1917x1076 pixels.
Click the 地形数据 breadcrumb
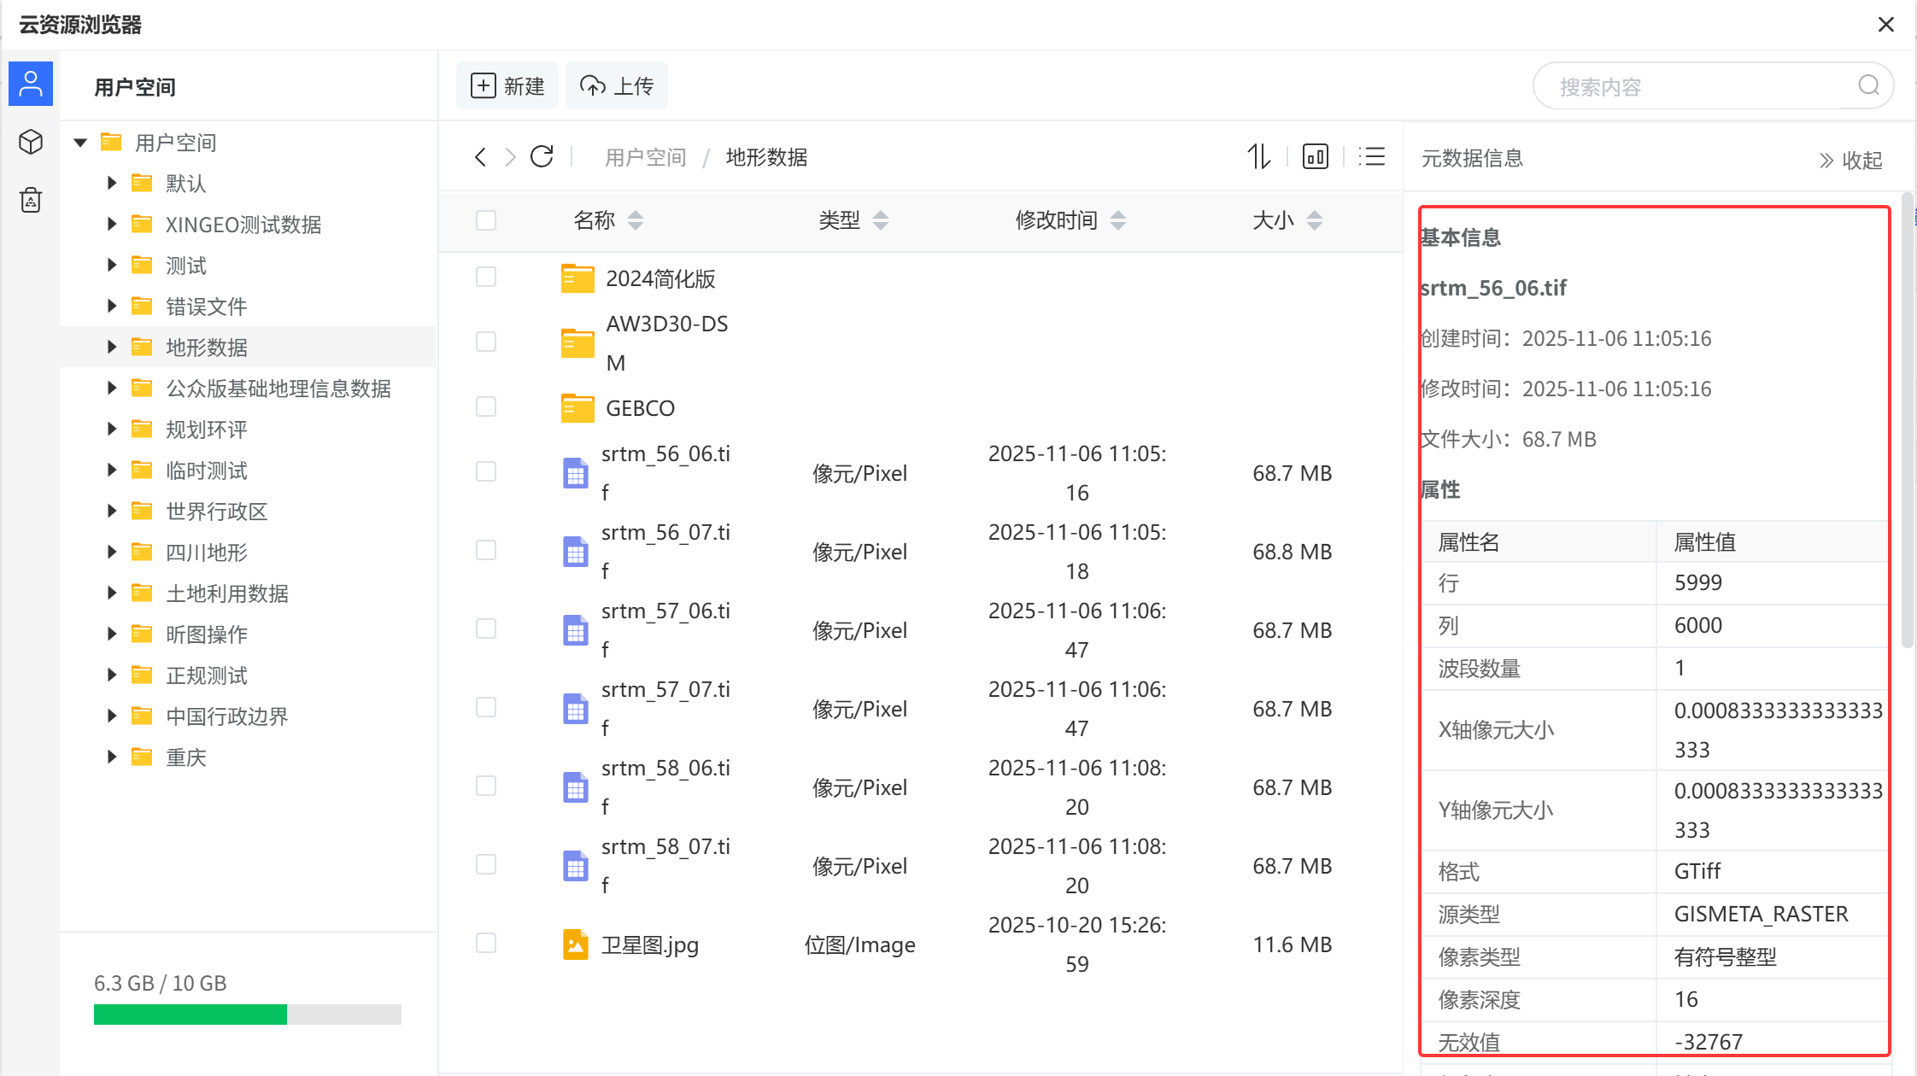coord(766,157)
